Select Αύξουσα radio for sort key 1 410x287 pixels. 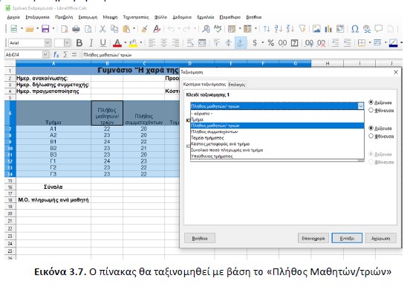371,102
